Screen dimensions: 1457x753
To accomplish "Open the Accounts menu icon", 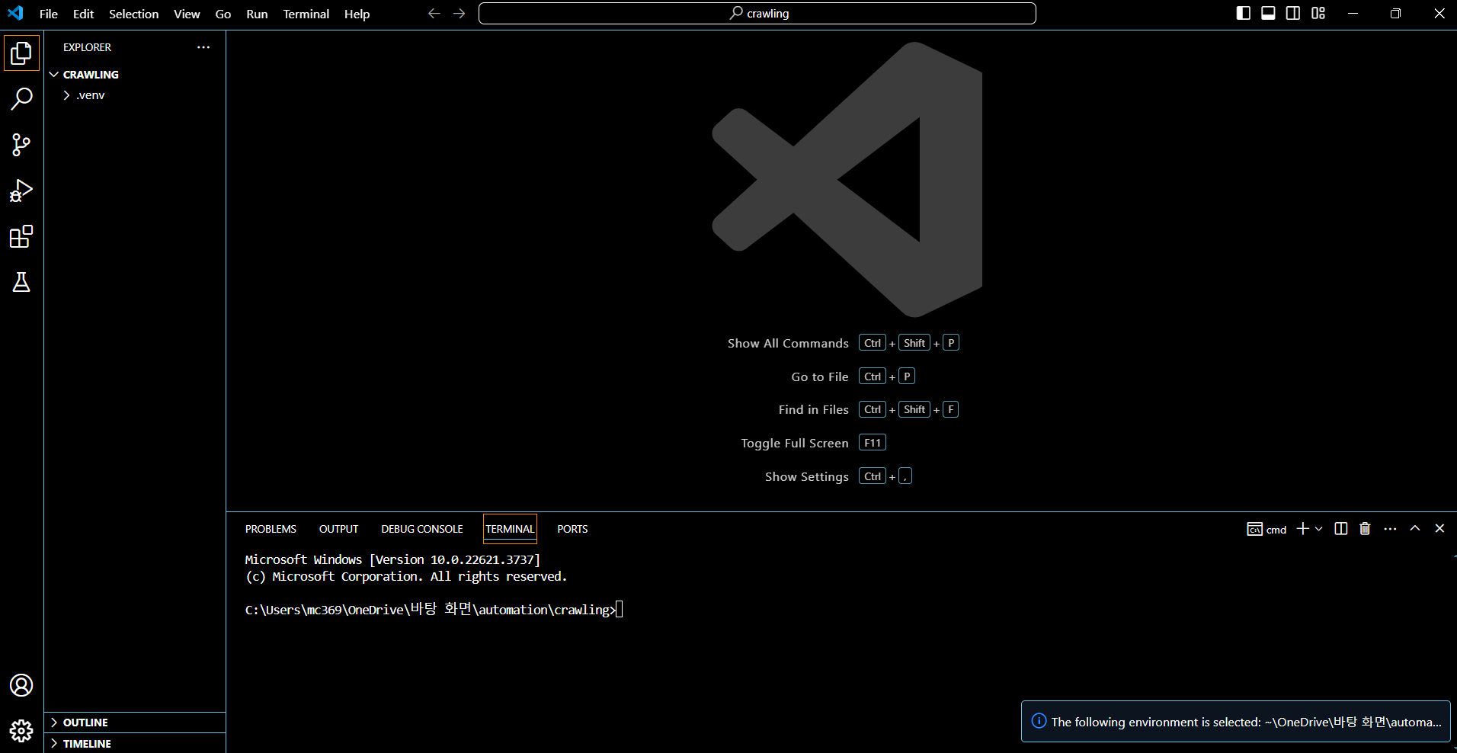I will click(x=21, y=685).
